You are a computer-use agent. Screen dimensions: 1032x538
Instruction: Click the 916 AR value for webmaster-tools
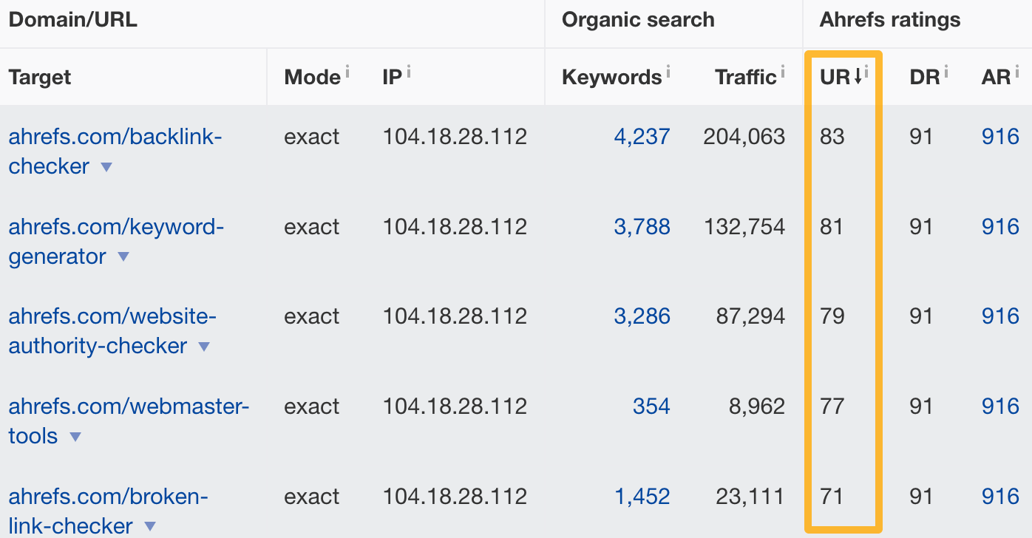pos(999,406)
